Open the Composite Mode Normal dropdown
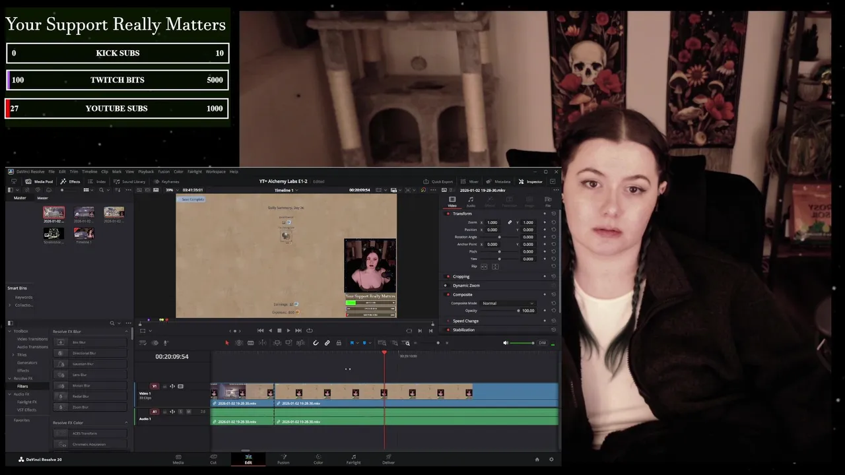The image size is (845, 475). [x=508, y=303]
